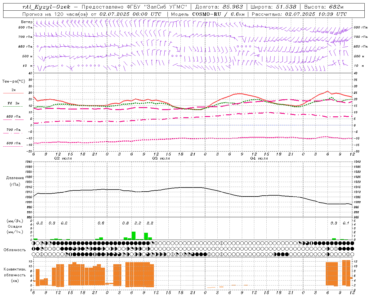Click the Td 2м dew point legend entry

[x=14, y=103]
